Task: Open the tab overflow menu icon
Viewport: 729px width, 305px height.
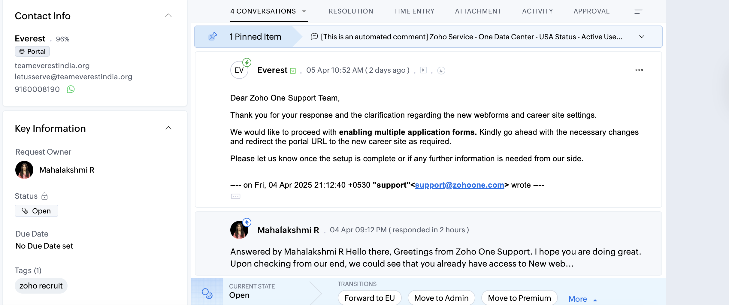Action: [638, 11]
